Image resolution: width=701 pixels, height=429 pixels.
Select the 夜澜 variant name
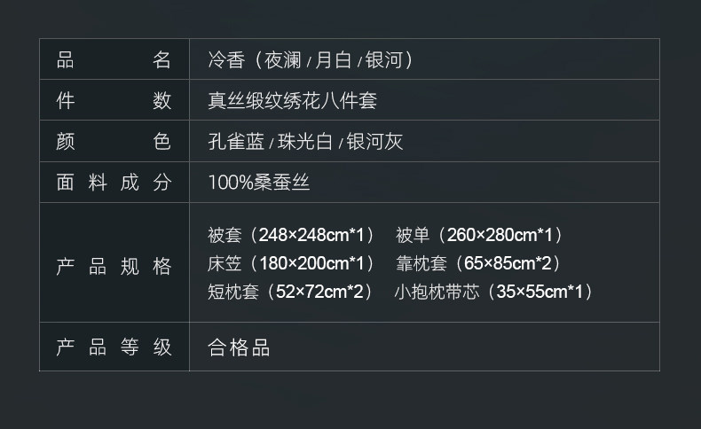283,59
